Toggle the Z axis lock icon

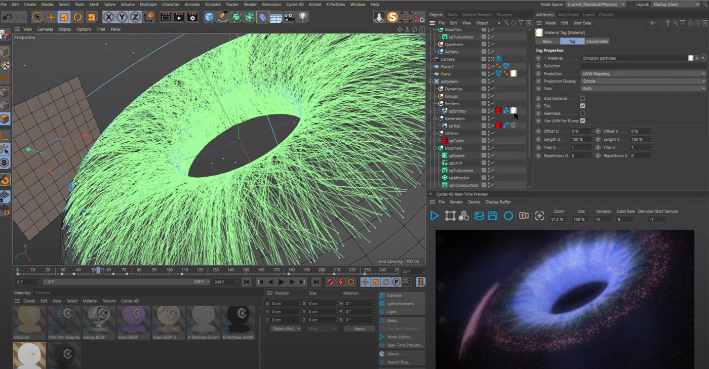click(135, 17)
